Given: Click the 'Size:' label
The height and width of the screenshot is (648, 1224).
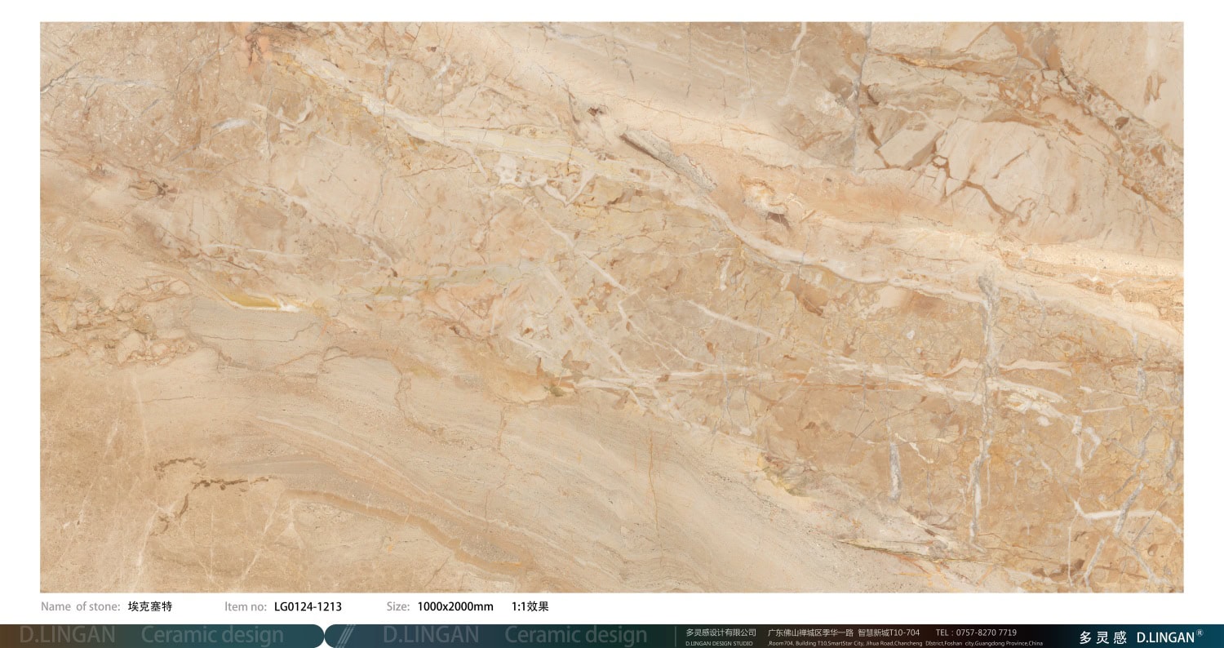Looking at the screenshot, I should (398, 606).
